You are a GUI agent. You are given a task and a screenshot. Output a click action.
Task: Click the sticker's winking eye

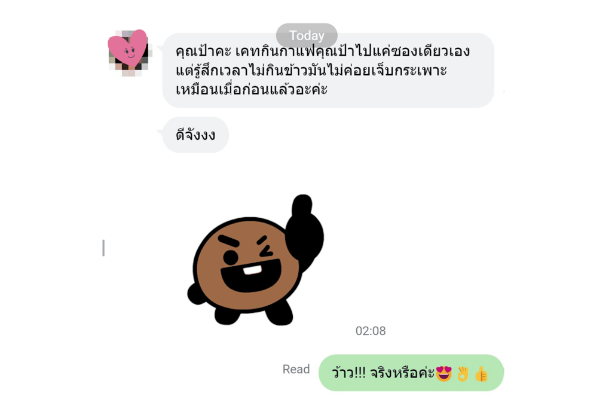(x=265, y=249)
